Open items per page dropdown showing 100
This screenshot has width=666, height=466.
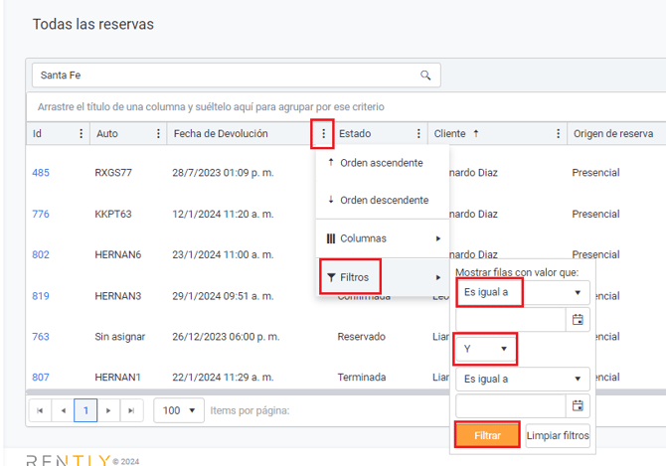coord(179,410)
